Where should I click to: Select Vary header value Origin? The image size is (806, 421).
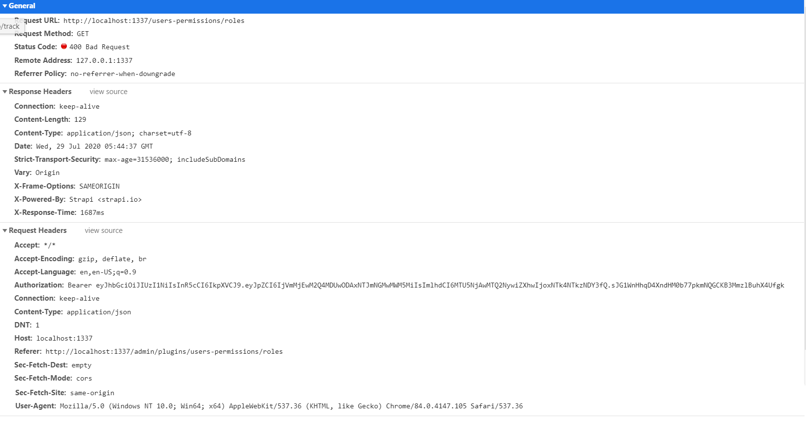47,172
